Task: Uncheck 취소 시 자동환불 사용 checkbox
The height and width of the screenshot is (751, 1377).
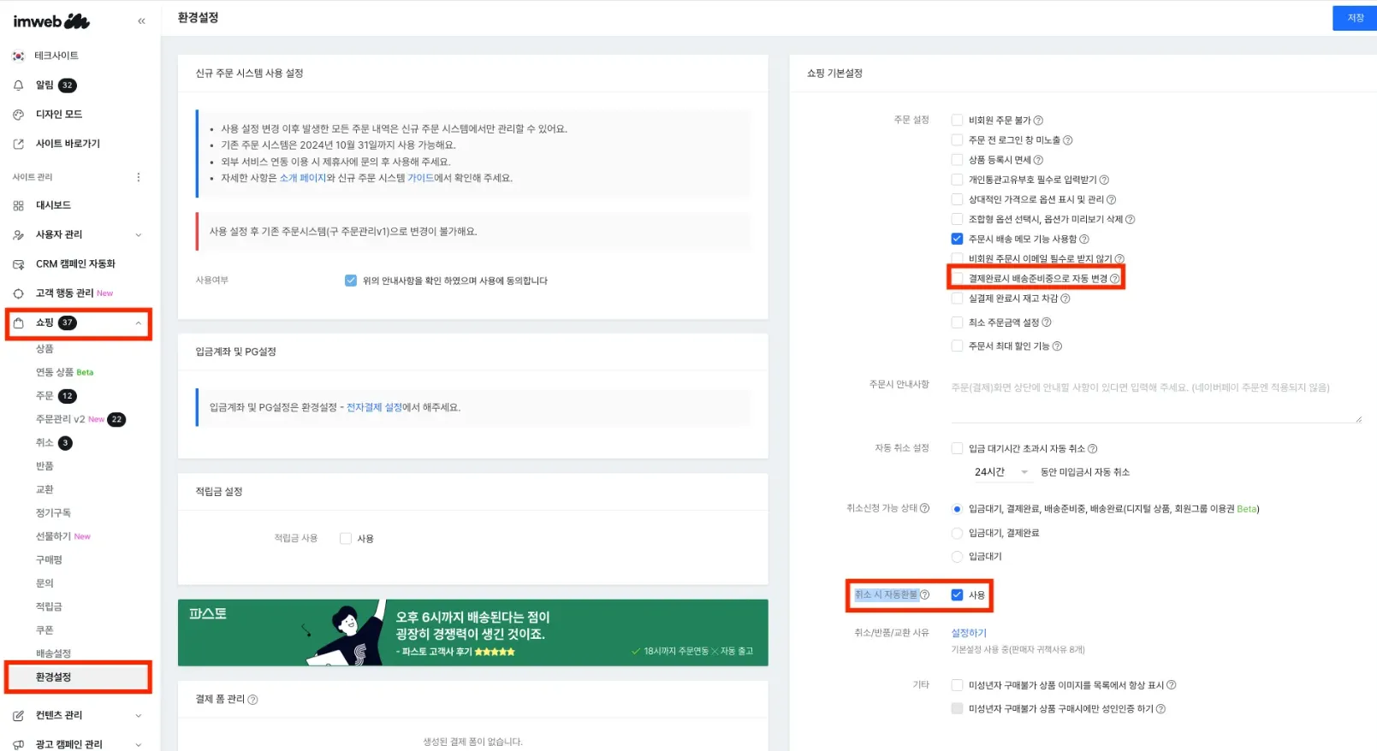Action: [x=957, y=595]
